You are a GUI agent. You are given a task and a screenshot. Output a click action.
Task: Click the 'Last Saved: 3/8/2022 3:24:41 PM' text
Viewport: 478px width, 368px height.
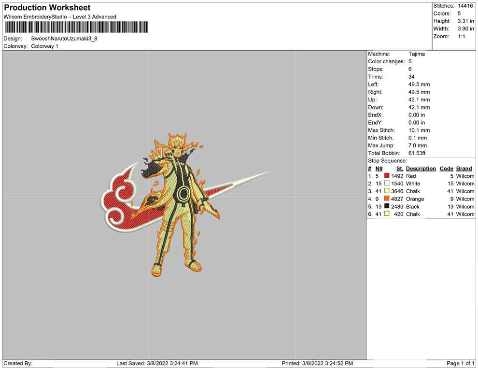pyautogui.click(x=157, y=363)
